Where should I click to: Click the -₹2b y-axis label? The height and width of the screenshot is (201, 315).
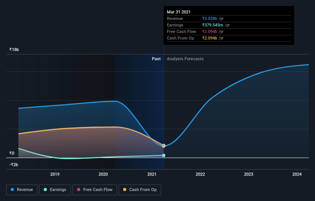click(14, 165)
